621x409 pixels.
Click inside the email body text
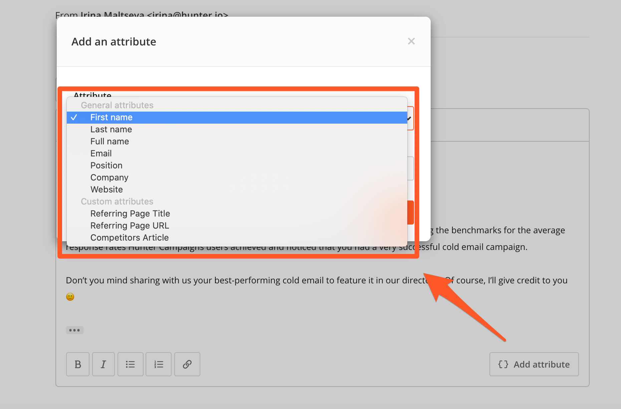click(317, 280)
